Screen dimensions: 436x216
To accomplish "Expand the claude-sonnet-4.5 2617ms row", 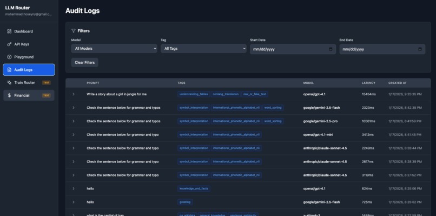I will pos(74,162).
